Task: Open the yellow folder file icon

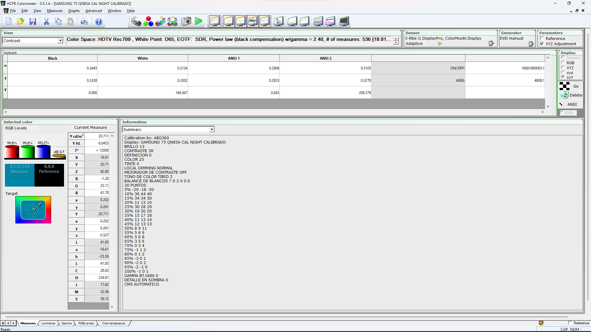Action: click(21, 22)
